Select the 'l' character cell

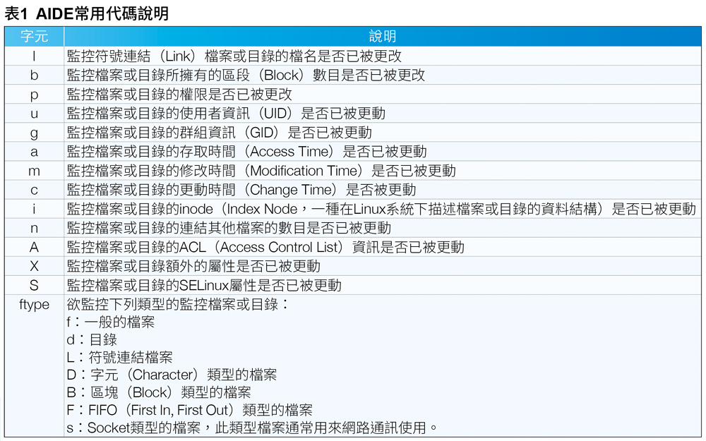(34, 56)
